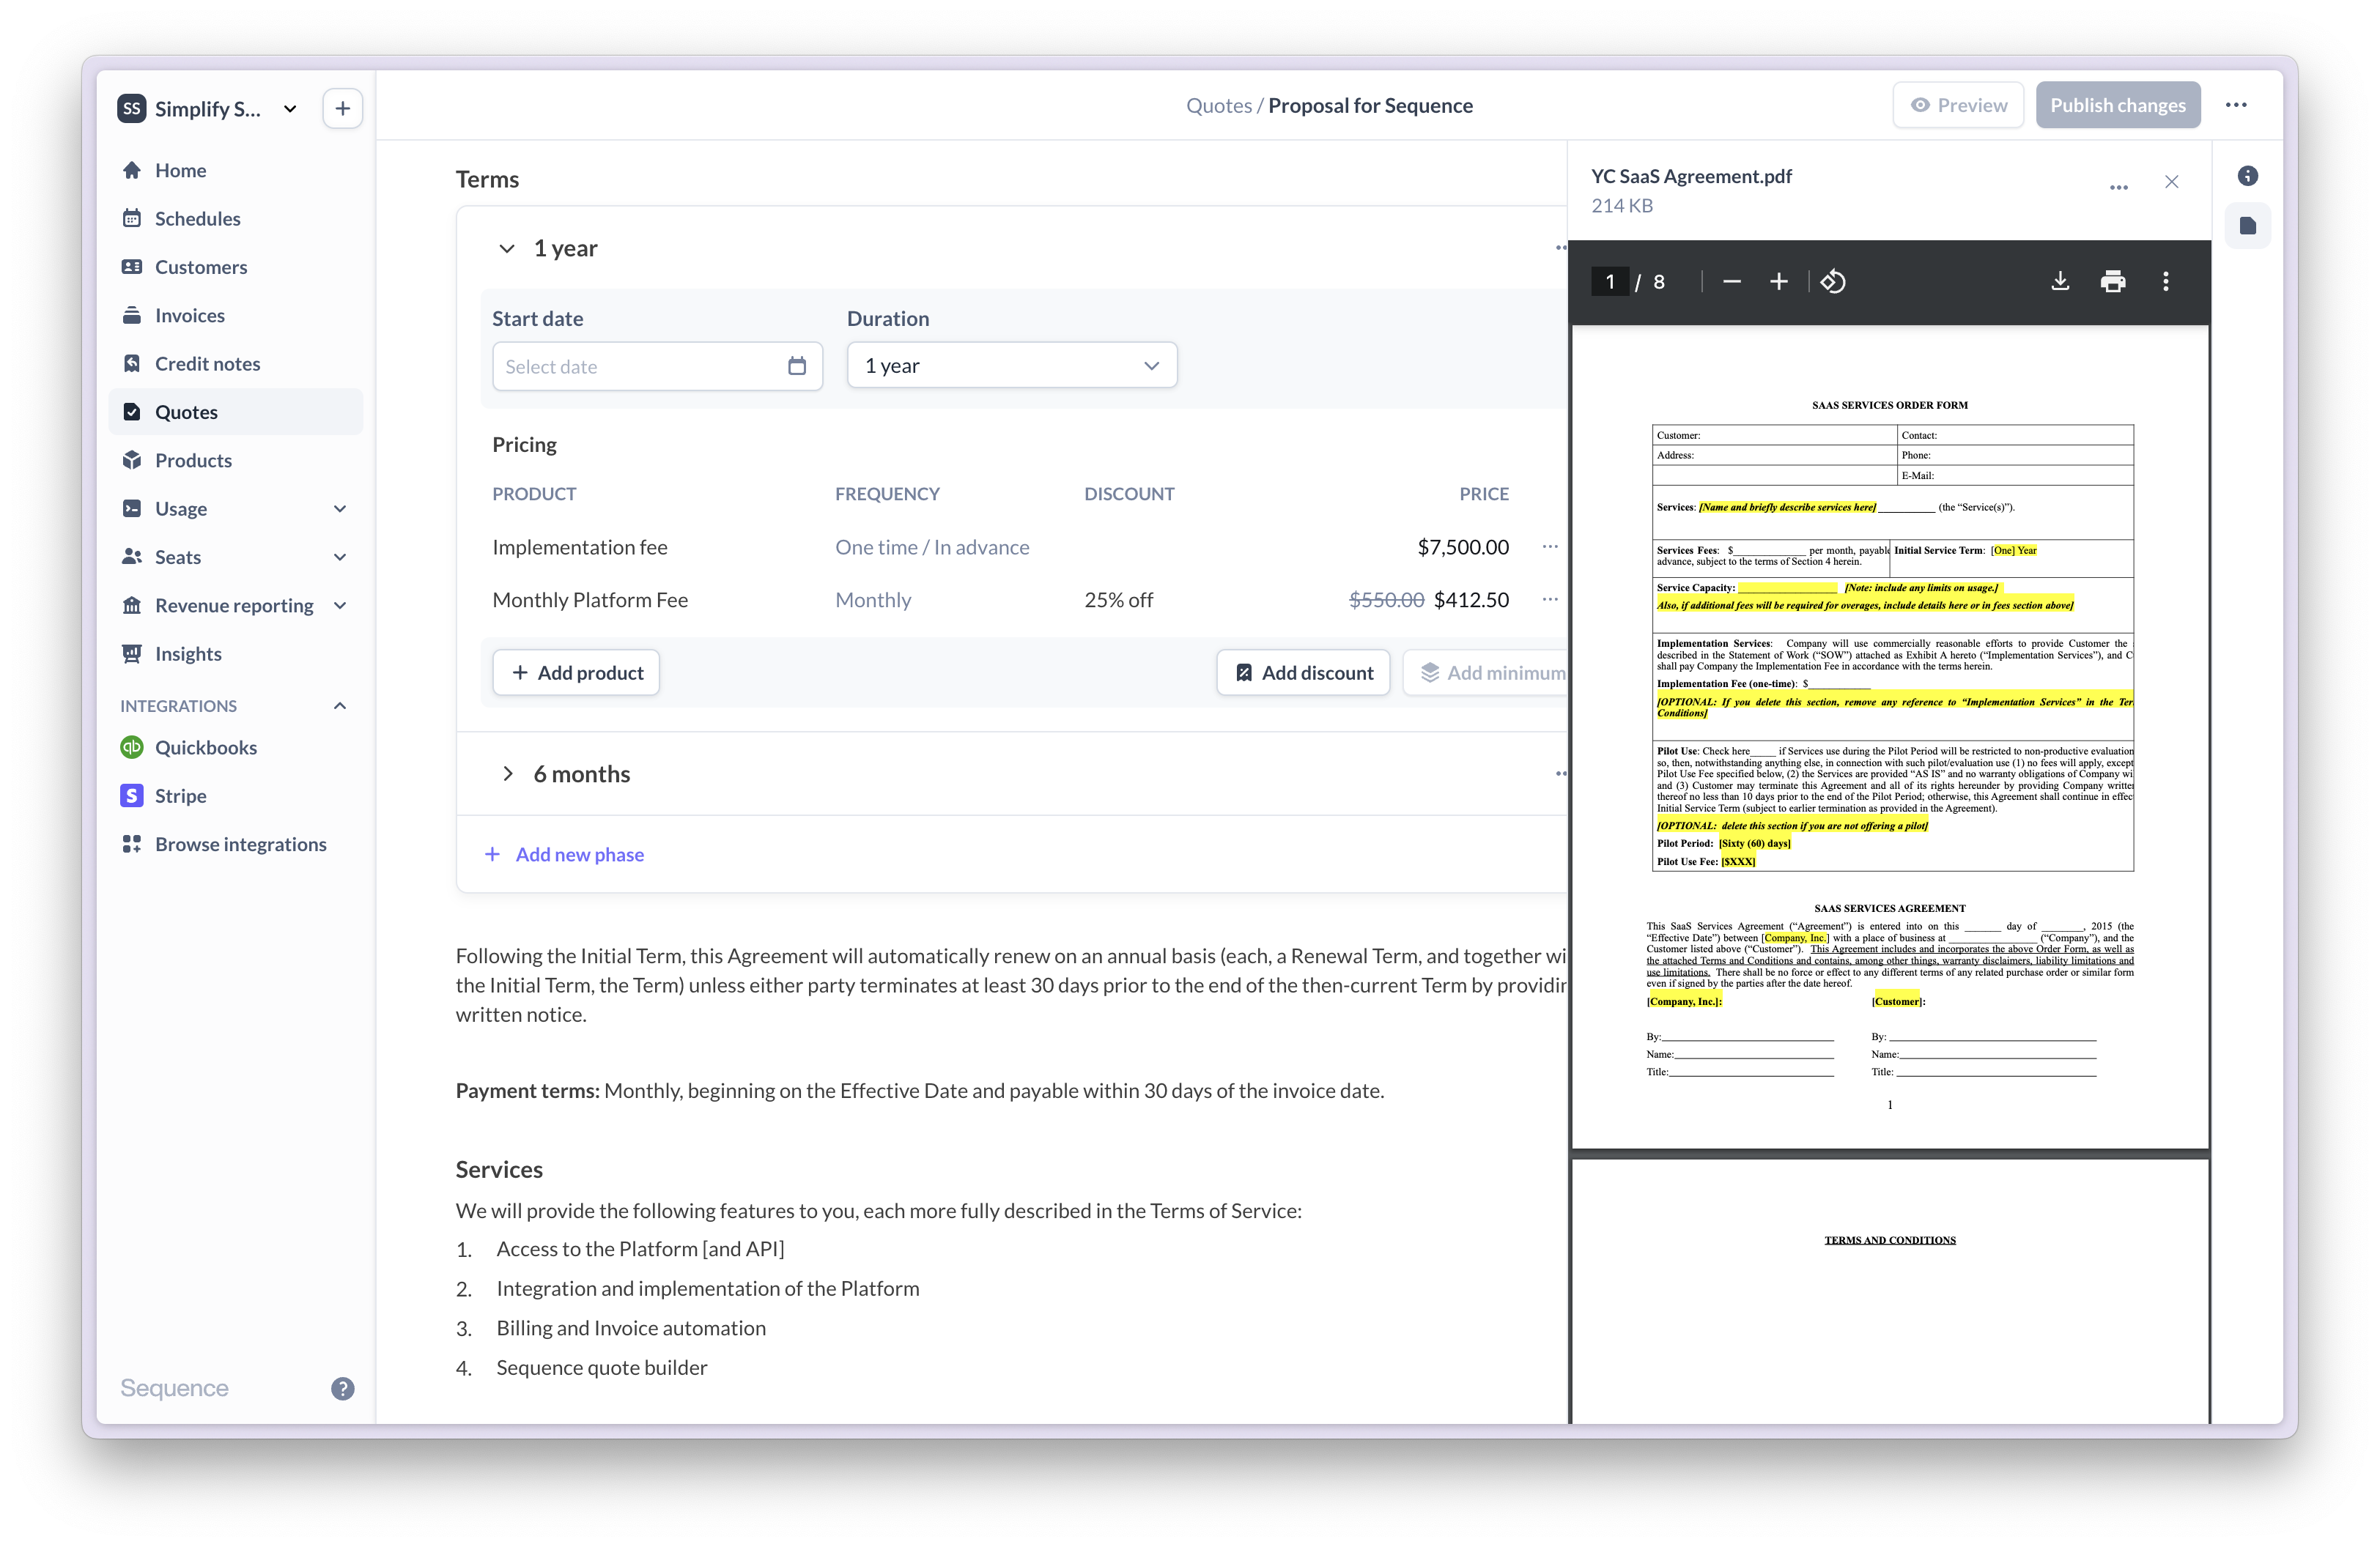Viewport: 2380px width, 1547px height.
Task: Click Add product button
Action: [x=576, y=672]
